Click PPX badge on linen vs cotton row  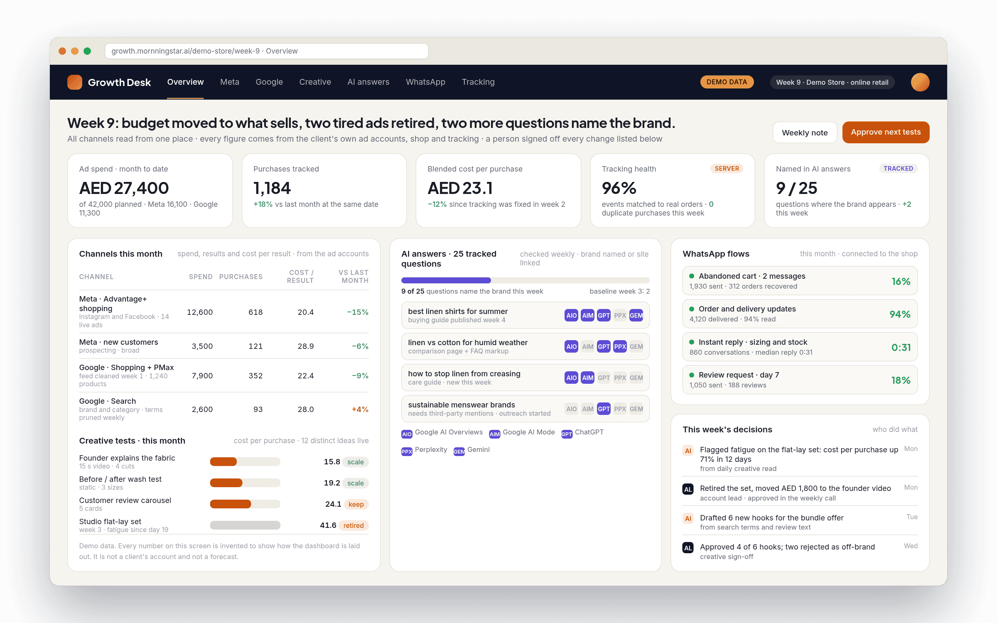tap(620, 346)
